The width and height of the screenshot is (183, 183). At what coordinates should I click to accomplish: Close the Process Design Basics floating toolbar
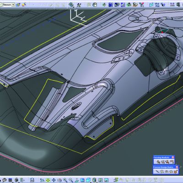pyautogui.click(x=177, y=167)
